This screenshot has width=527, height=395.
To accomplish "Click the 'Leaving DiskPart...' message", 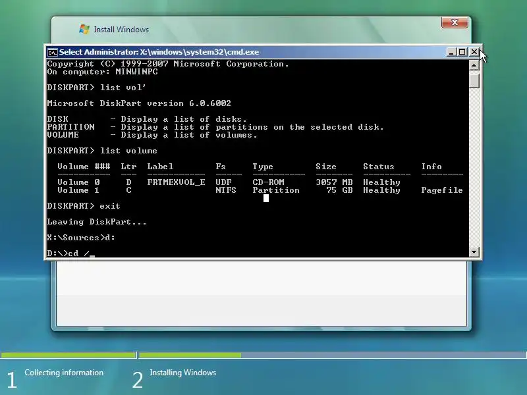I will 97,222.
